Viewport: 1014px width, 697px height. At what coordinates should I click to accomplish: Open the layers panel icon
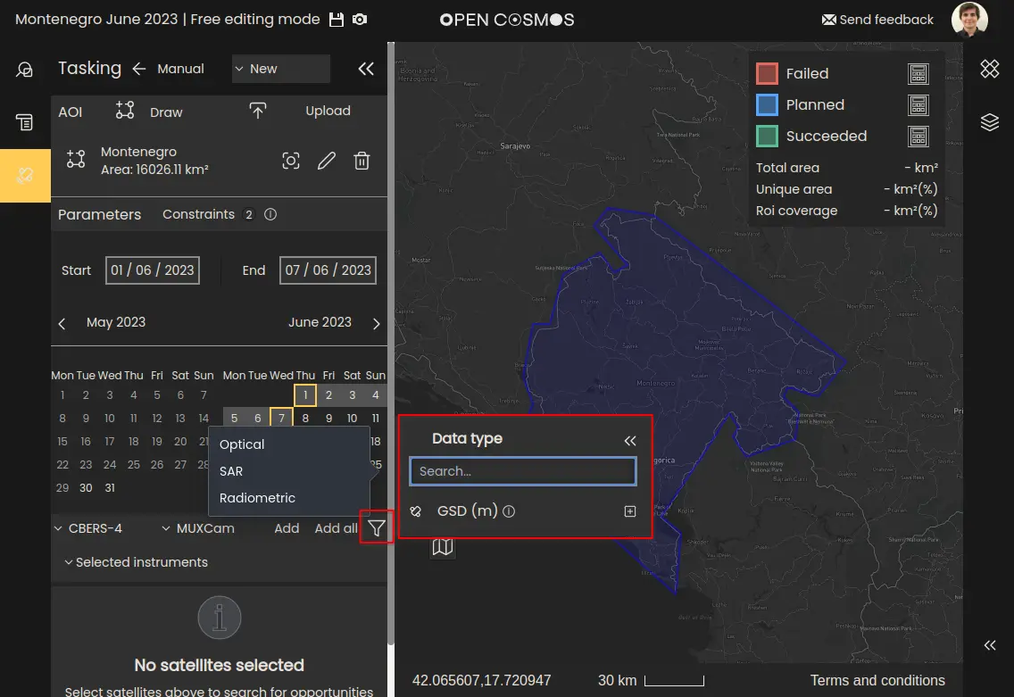pos(989,122)
